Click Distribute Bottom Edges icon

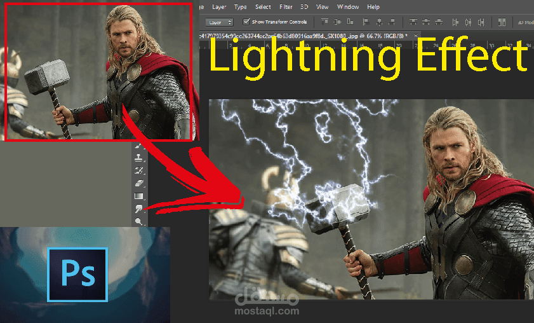(439, 22)
